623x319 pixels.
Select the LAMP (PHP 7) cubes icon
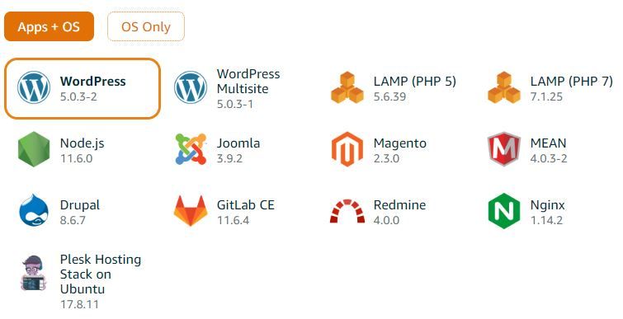(x=504, y=87)
